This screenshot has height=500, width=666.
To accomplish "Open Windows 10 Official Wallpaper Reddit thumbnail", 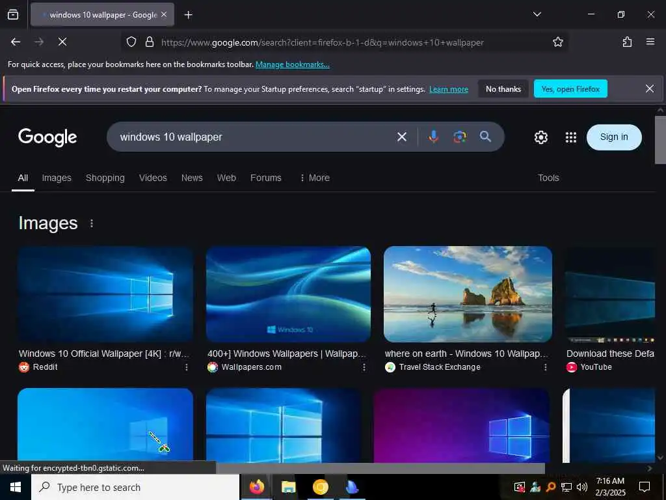I will (105, 294).
